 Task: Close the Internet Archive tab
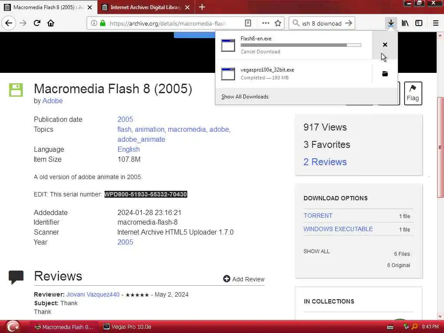click(x=187, y=7)
